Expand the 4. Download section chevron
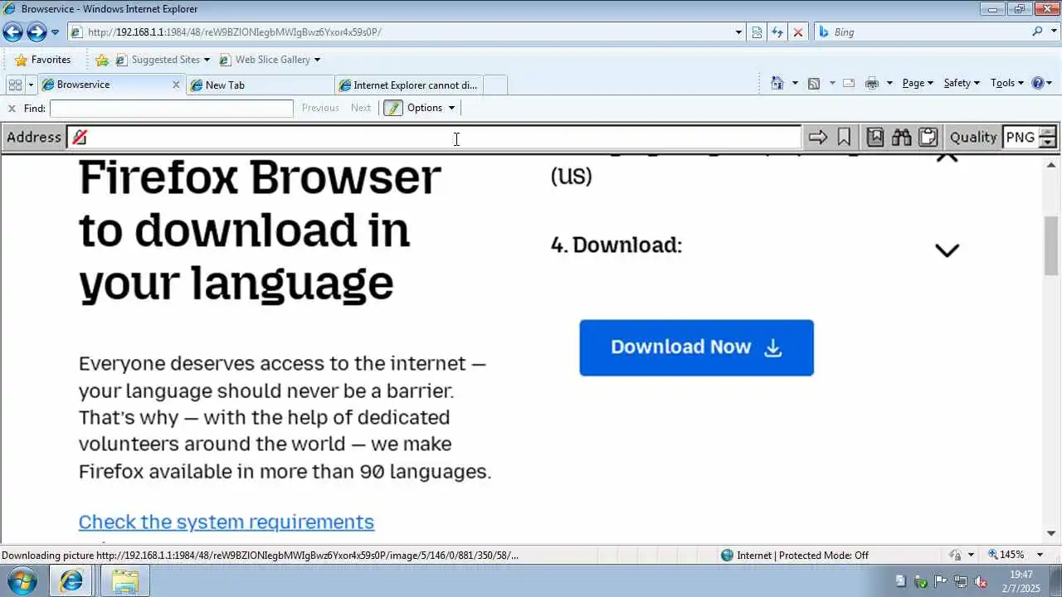The width and height of the screenshot is (1062, 597). tap(947, 250)
